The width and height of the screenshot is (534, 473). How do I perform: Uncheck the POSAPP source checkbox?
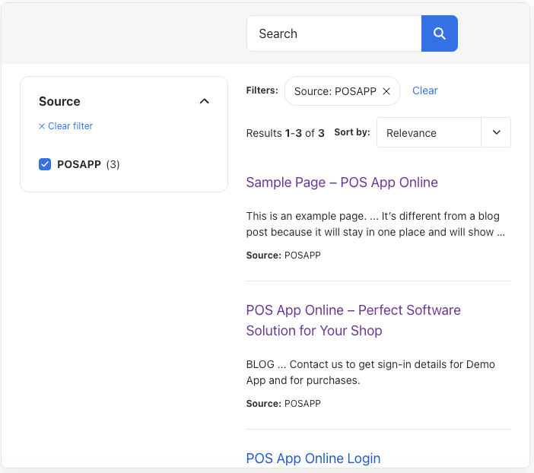tap(45, 164)
